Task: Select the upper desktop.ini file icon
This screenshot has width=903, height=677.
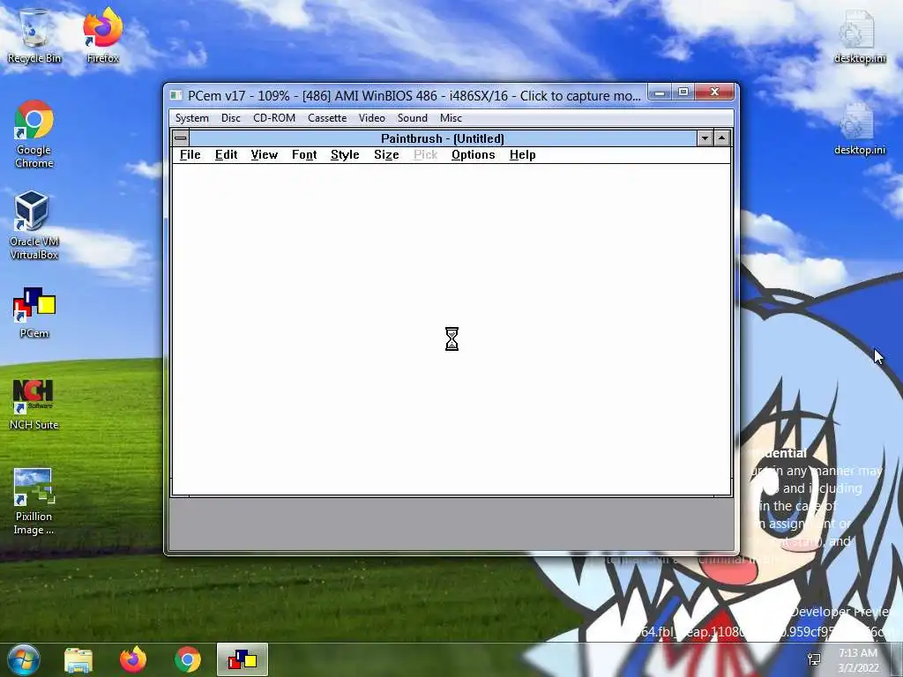Action: pos(859,35)
